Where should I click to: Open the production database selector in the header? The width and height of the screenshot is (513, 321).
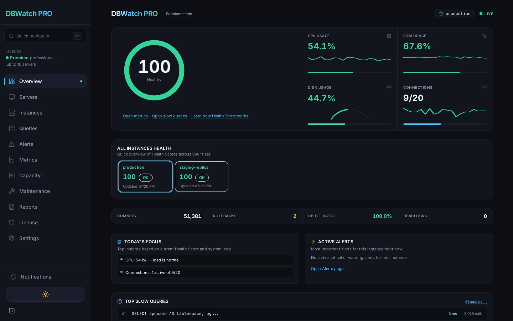point(455,14)
